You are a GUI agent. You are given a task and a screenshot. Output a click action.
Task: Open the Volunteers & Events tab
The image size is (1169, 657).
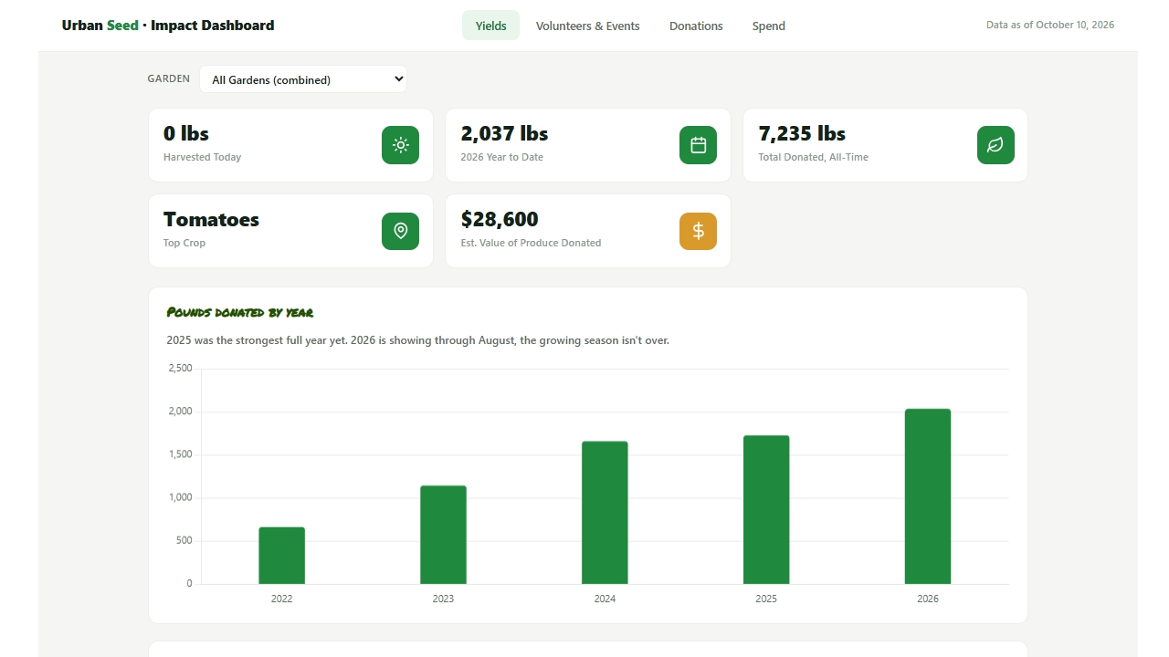tap(587, 26)
